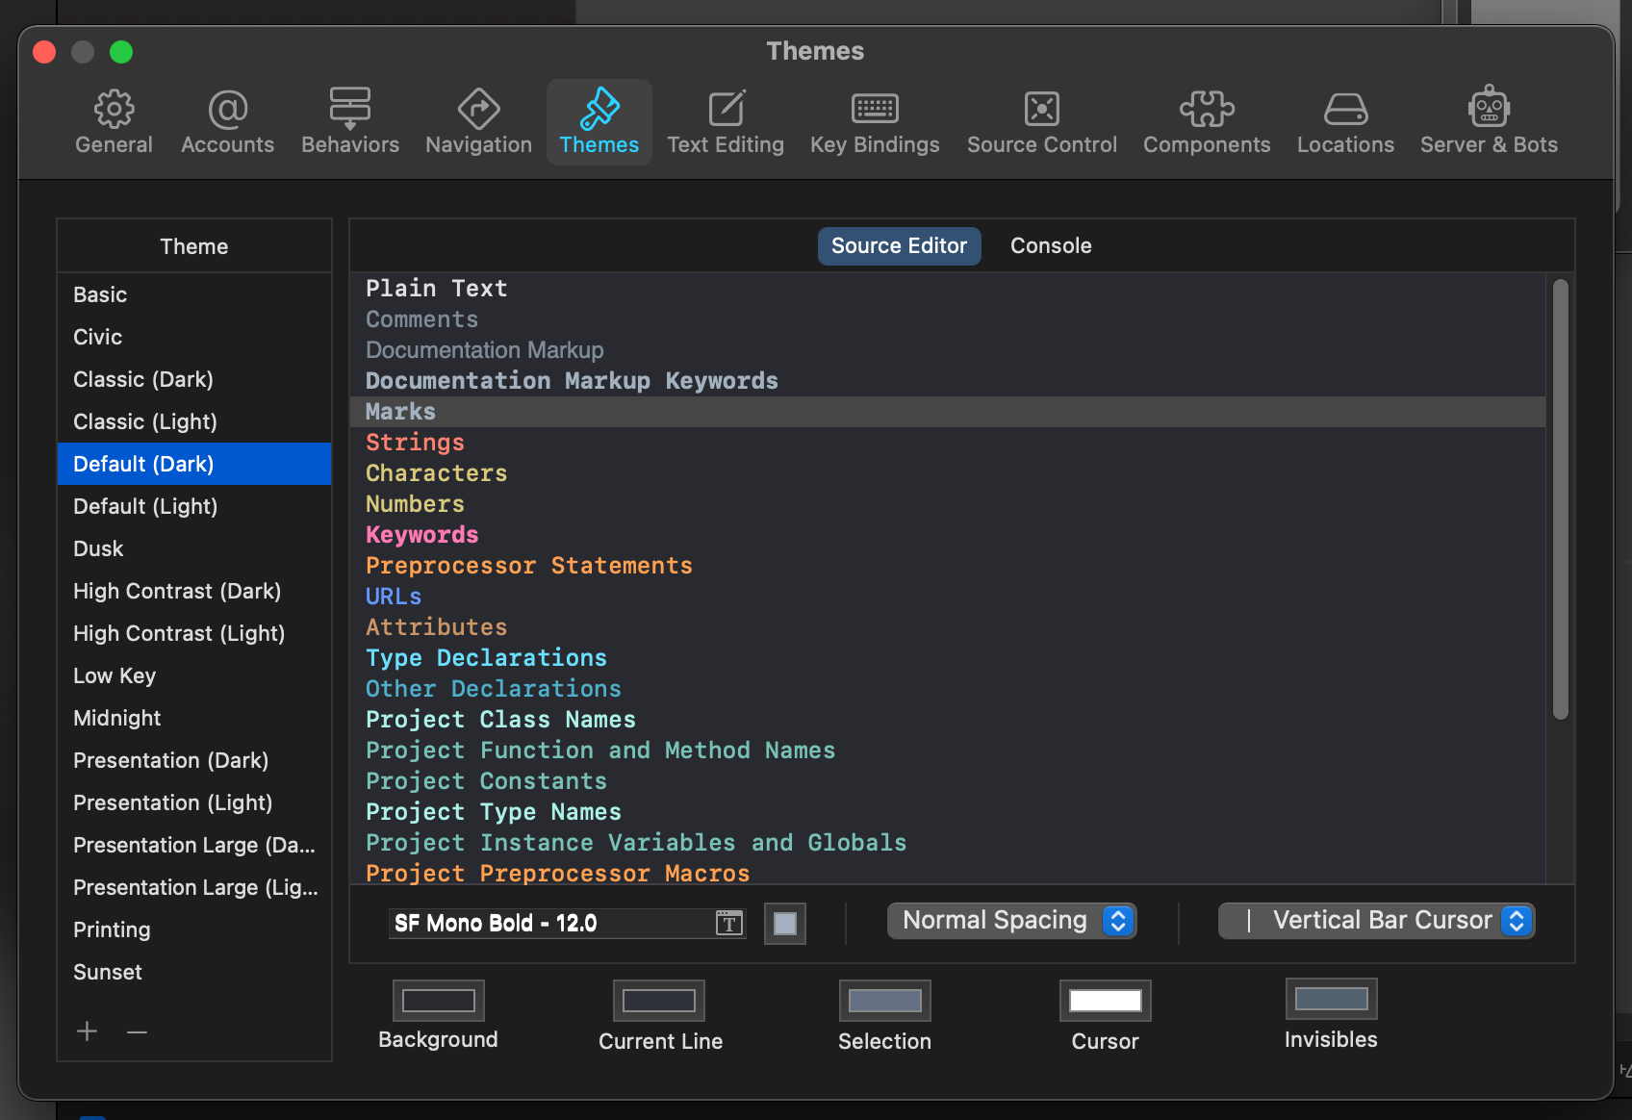Select the Strings syntax row
The image size is (1632, 1120).
point(948,443)
